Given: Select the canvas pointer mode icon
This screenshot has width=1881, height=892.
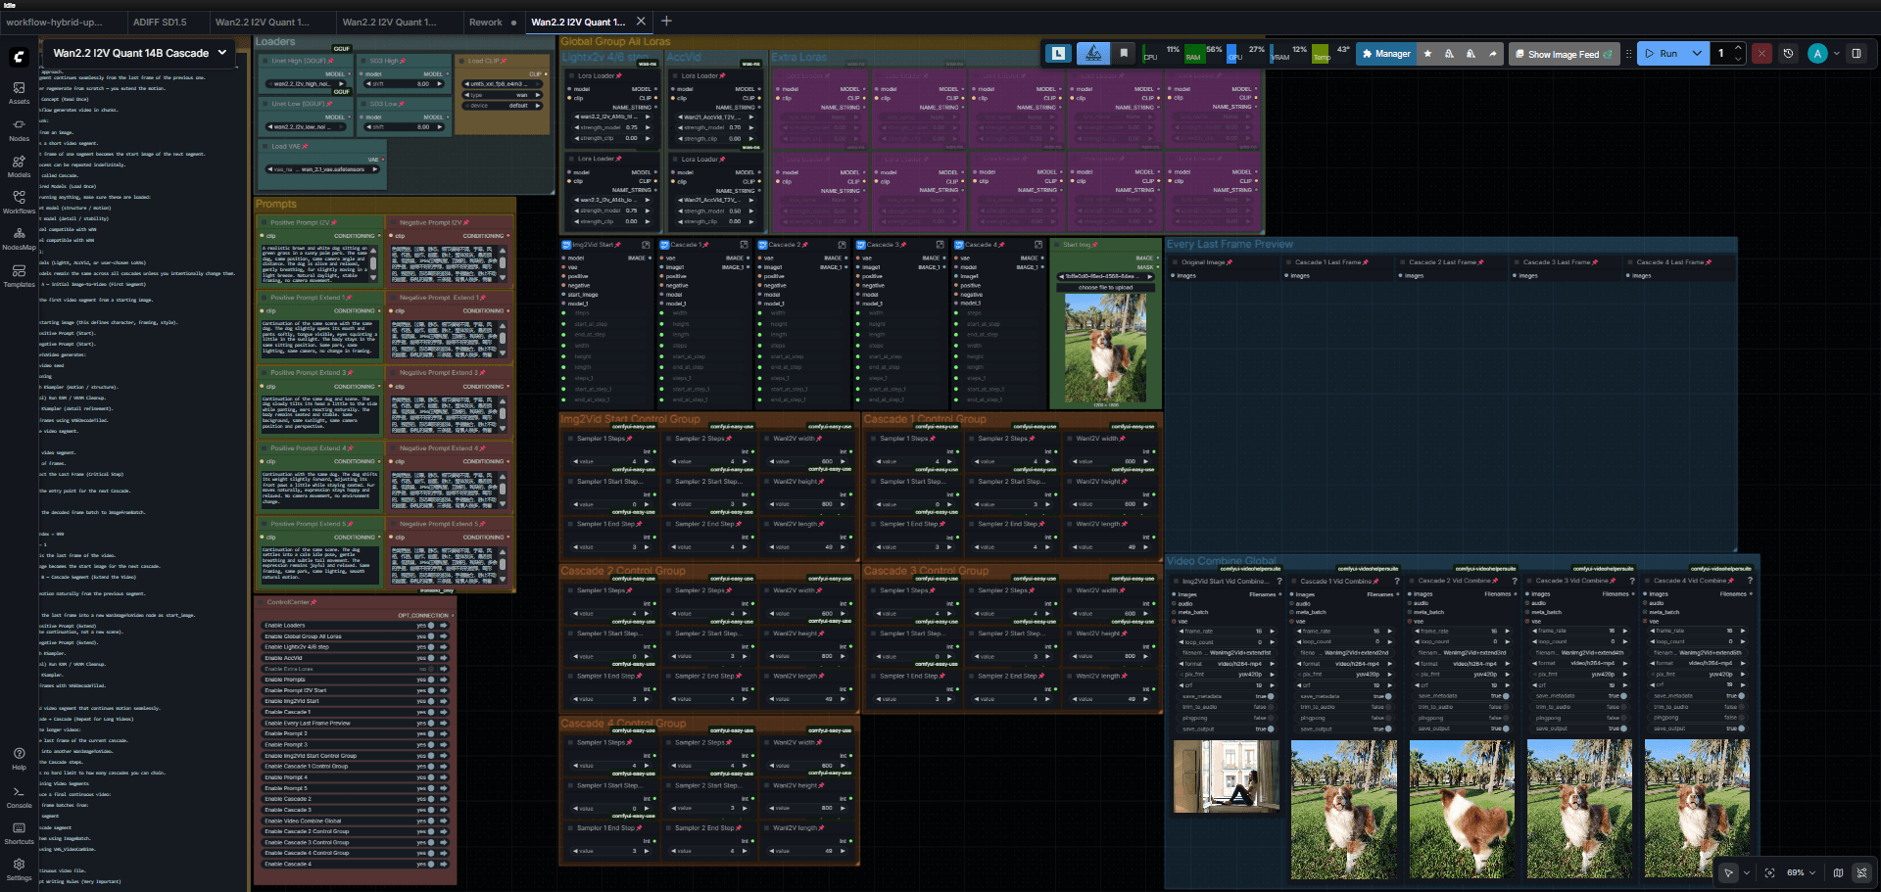Looking at the screenshot, I should [1728, 872].
